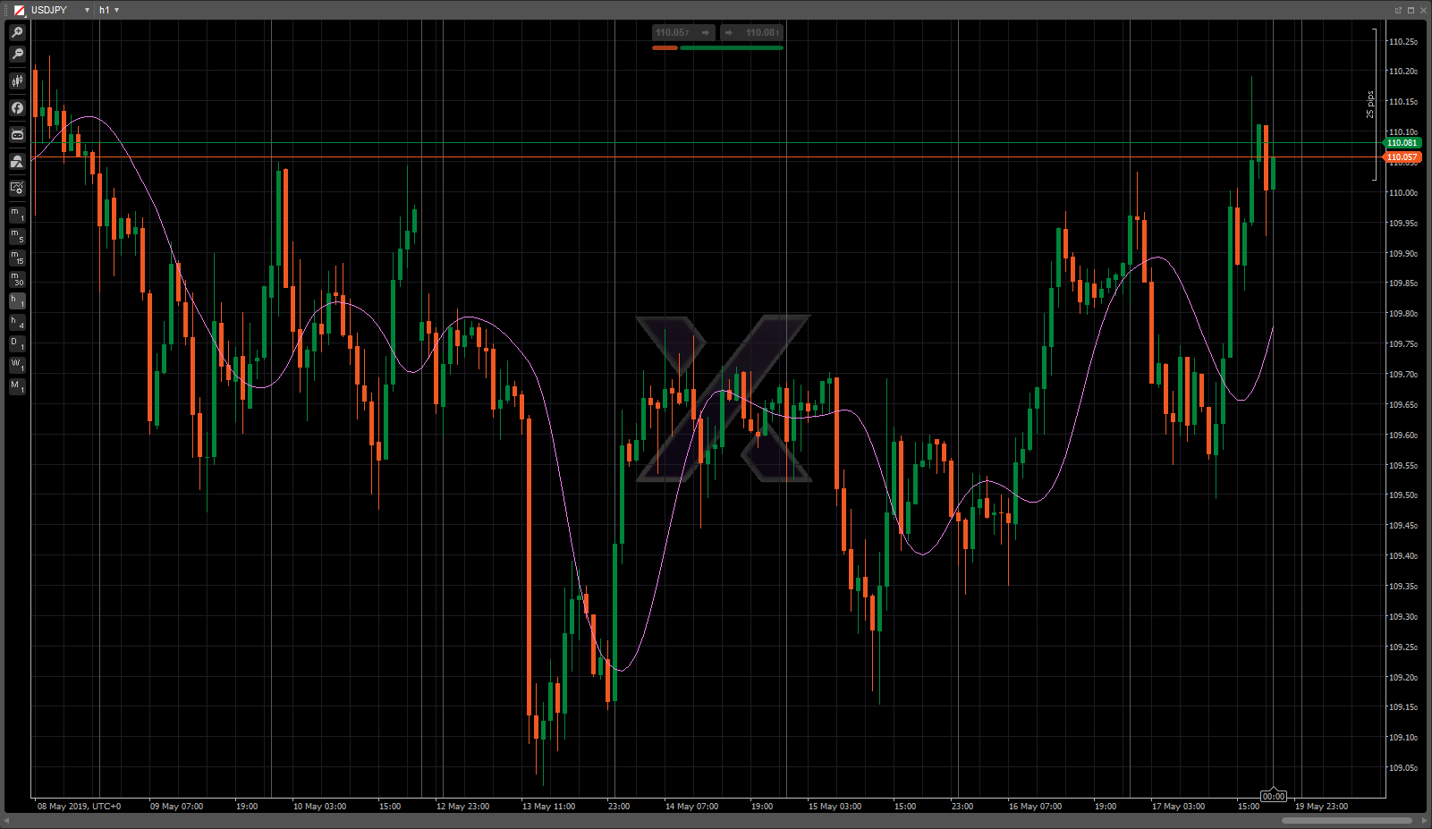The image size is (1432, 829).
Task: Click the 109.50 price axis label
Action: point(1402,495)
